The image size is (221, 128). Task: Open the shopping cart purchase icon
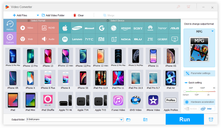pyautogui.click(x=188, y=7)
